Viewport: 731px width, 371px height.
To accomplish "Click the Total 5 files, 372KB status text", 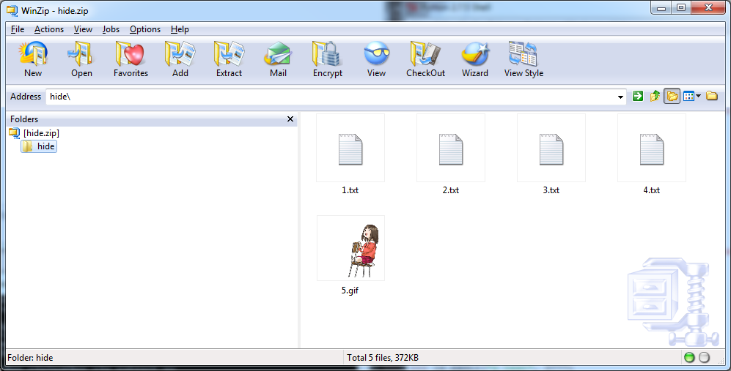I will [x=383, y=358].
